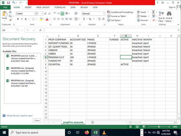Screen dimensions: 181x136
Task: Select cell containing TRADING CULT
Action: [59, 57]
